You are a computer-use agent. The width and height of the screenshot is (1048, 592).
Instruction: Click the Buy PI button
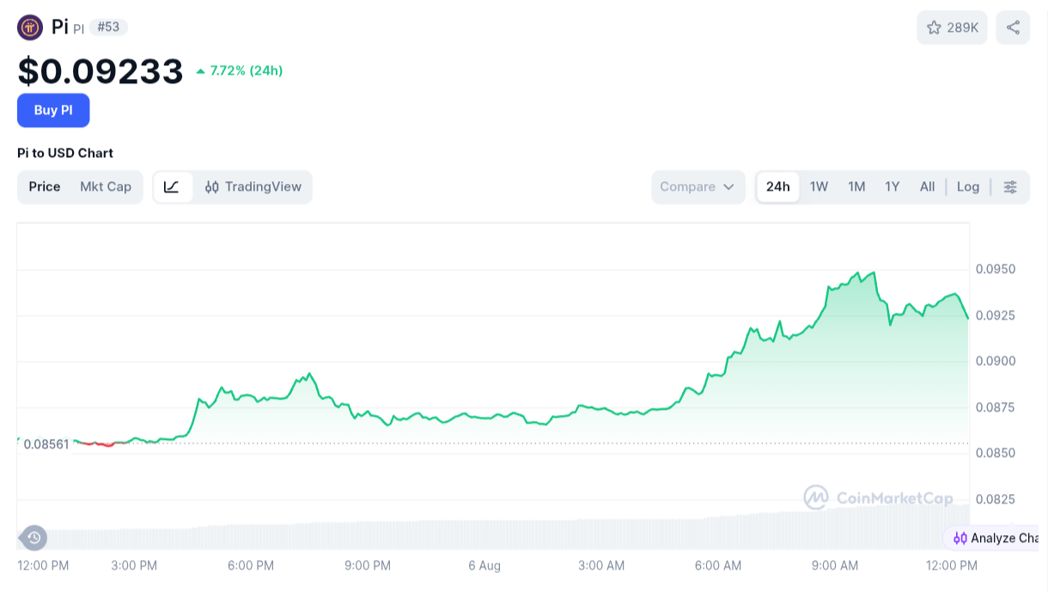pos(53,110)
